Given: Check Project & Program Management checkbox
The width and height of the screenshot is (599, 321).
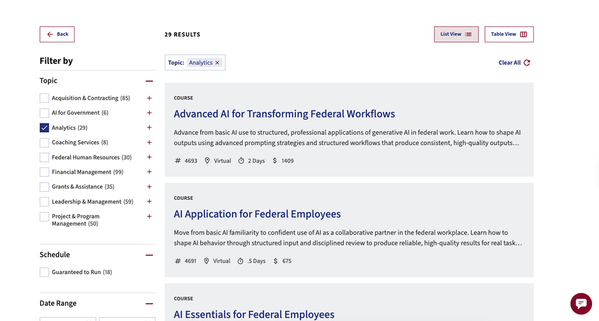Looking at the screenshot, I should point(44,217).
